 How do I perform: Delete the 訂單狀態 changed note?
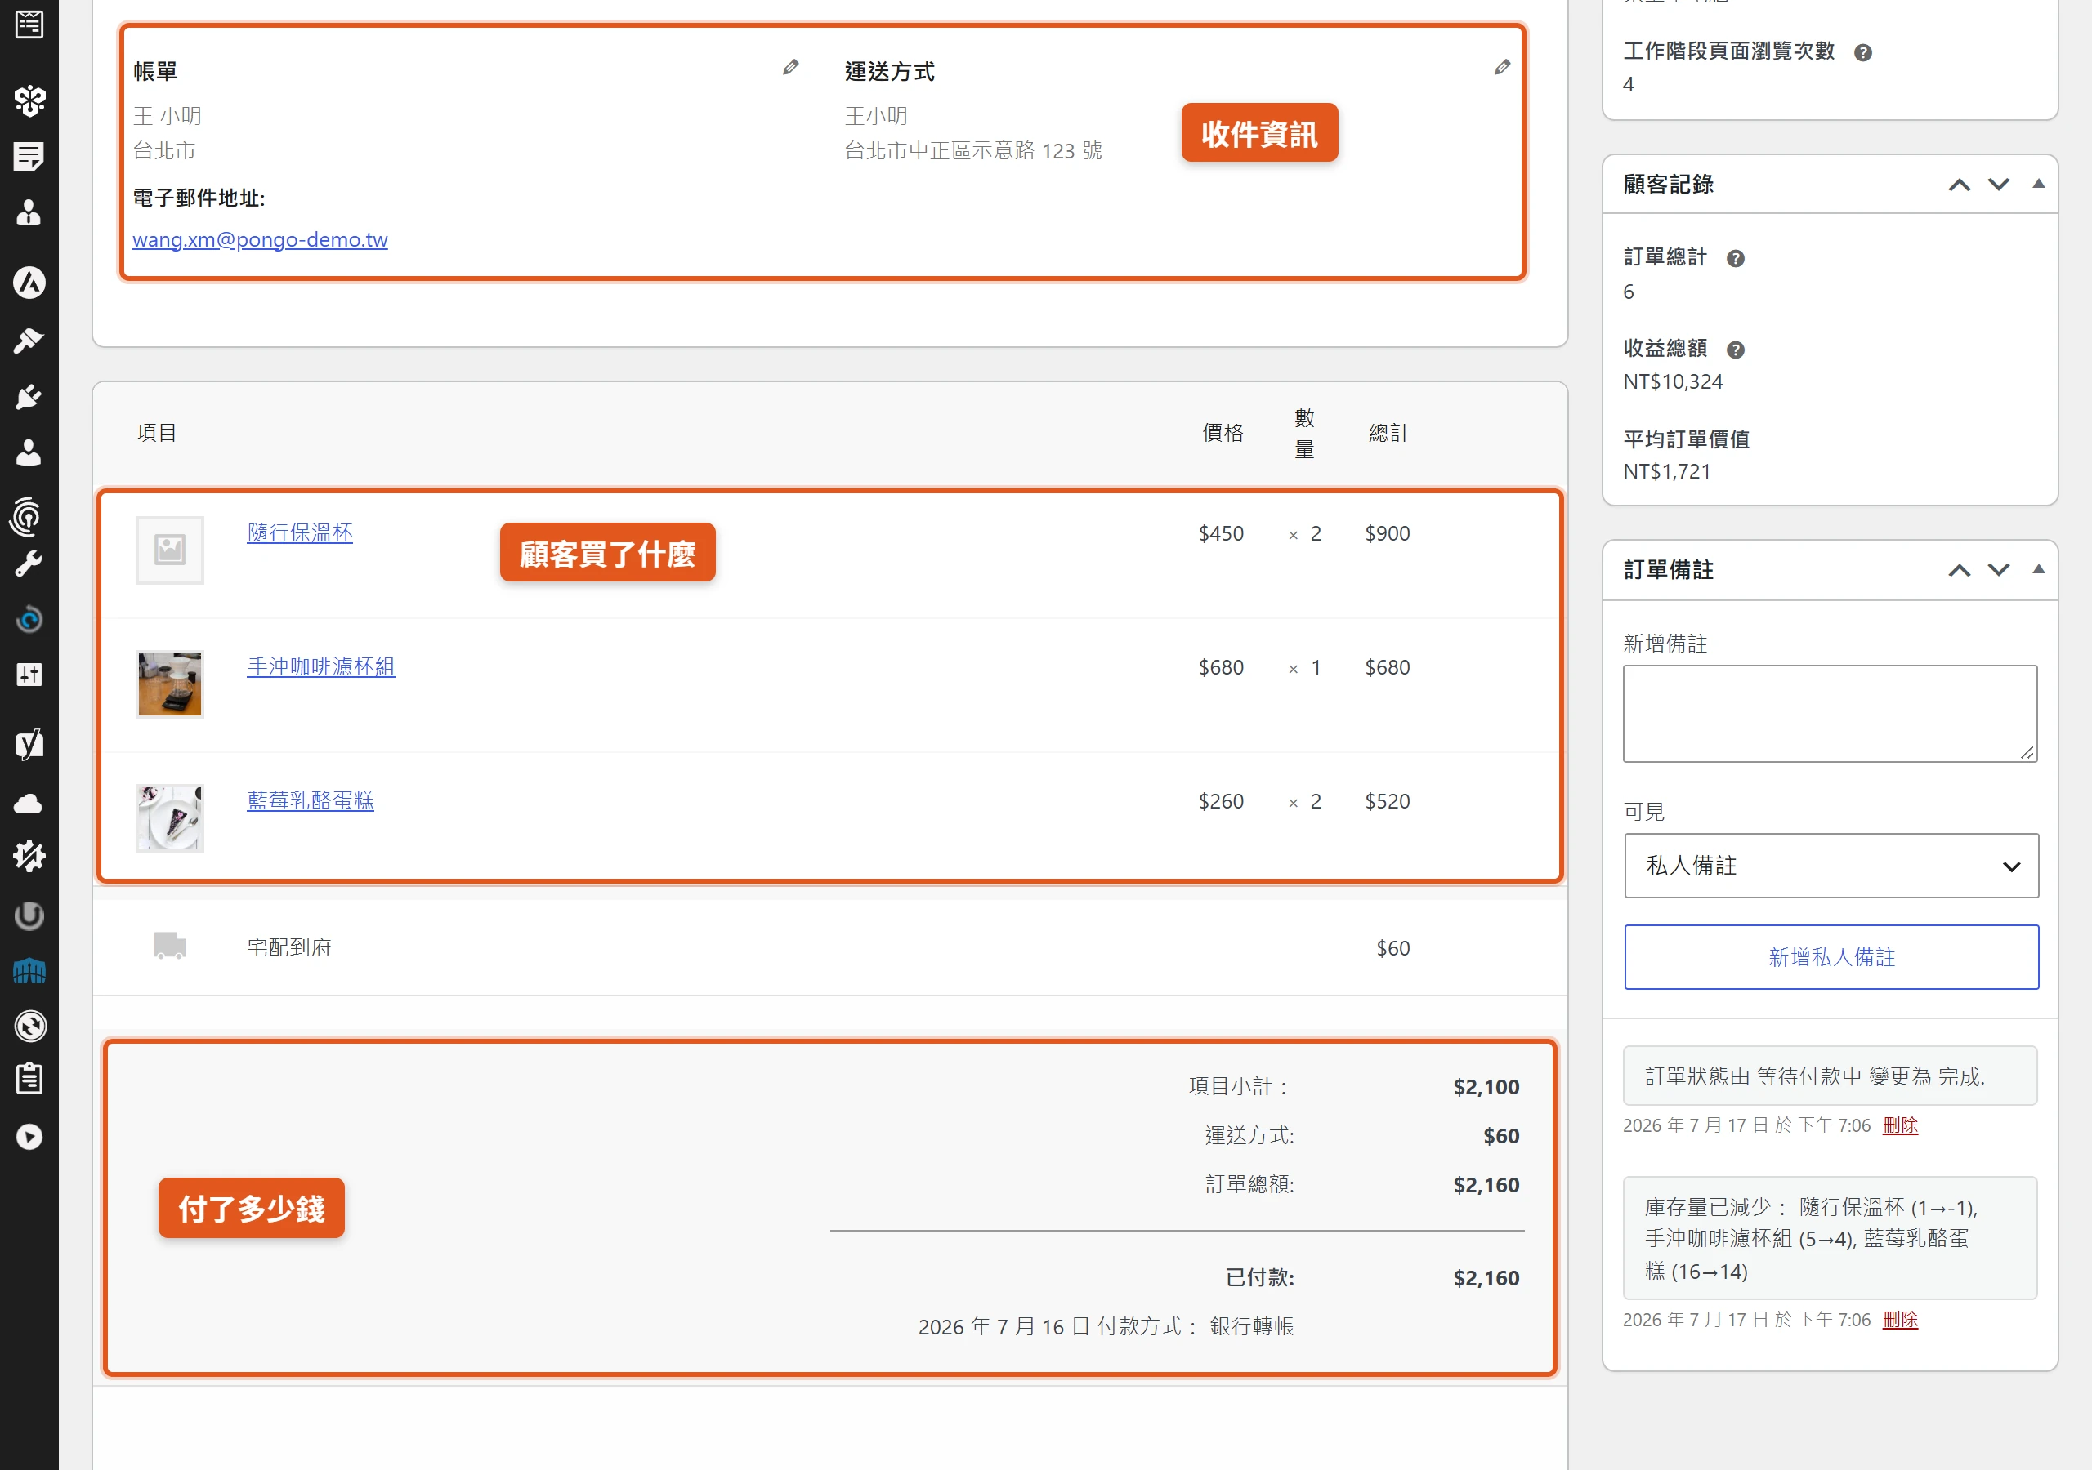(1900, 1125)
